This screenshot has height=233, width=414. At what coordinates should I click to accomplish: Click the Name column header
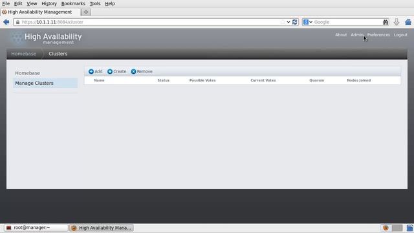(99, 80)
